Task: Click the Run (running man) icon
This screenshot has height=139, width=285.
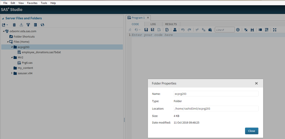Action: [x=130, y=30]
